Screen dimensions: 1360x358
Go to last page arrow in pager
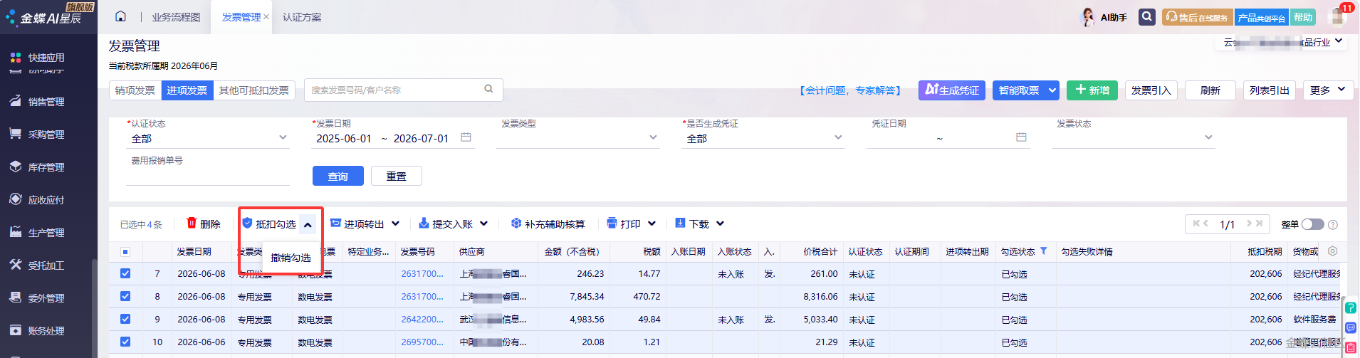click(x=1259, y=223)
